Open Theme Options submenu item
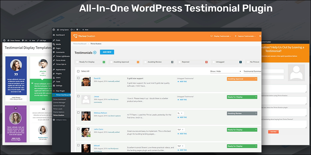 pos(58,112)
